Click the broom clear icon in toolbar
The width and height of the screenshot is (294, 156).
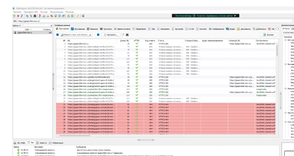tap(78, 16)
